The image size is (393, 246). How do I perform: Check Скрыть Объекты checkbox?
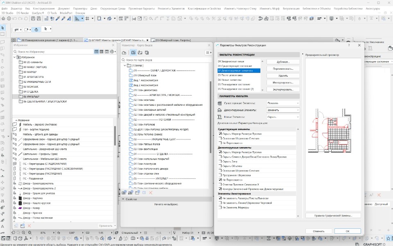(220, 166)
